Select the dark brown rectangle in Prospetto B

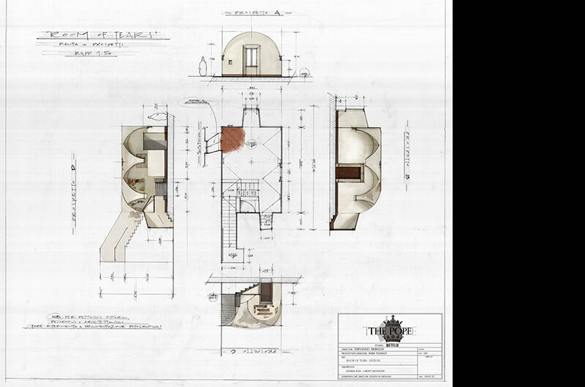click(x=350, y=173)
